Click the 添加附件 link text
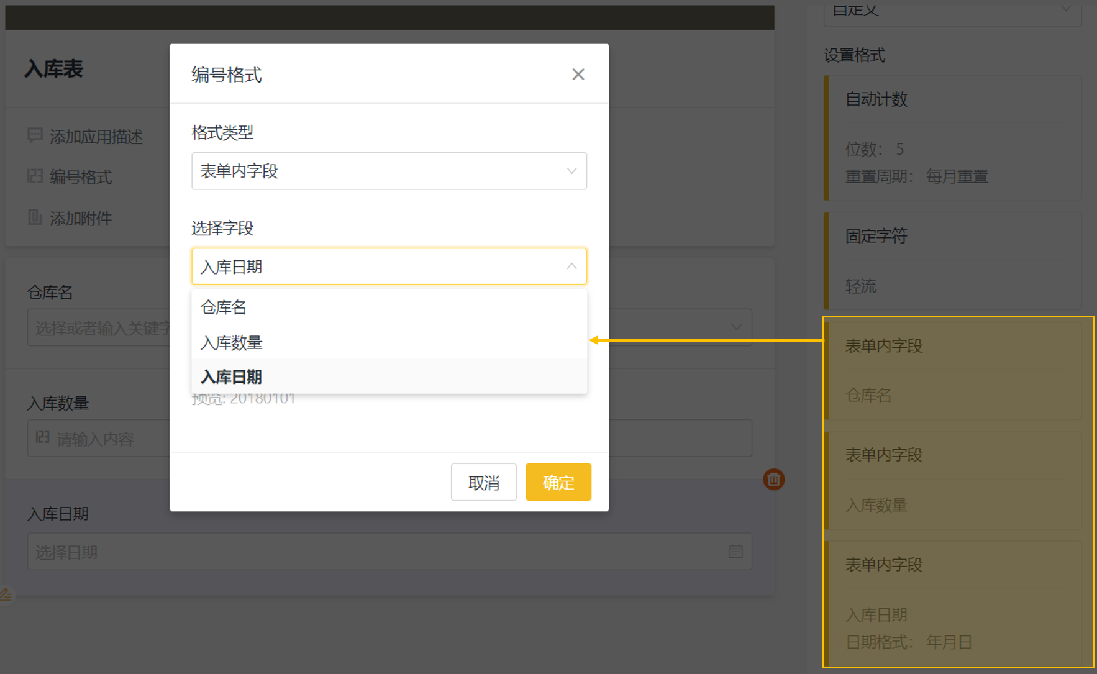 click(x=81, y=219)
